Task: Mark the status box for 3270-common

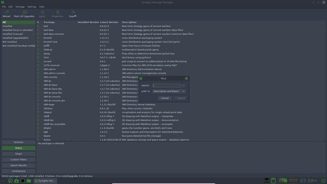Action: coord(38,65)
